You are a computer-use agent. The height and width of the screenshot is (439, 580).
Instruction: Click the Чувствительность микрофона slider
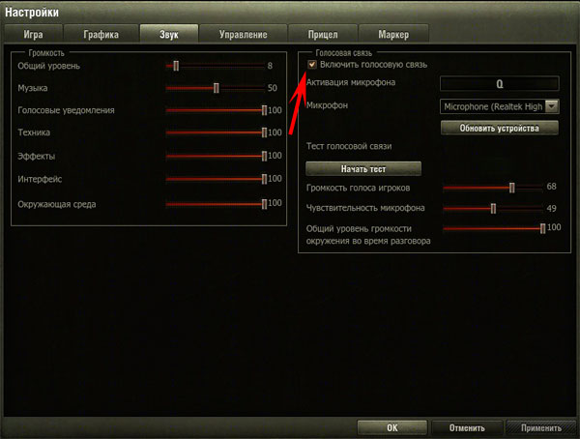click(491, 208)
